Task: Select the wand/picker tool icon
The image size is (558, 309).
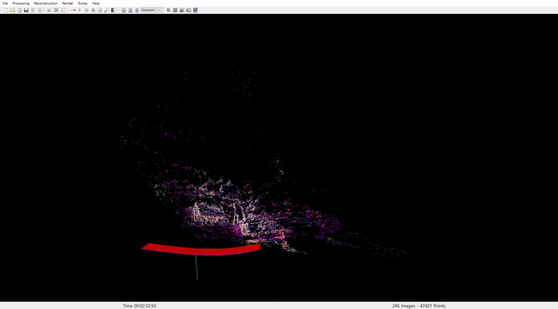Action: pyautogui.click(x=107, y=10)
